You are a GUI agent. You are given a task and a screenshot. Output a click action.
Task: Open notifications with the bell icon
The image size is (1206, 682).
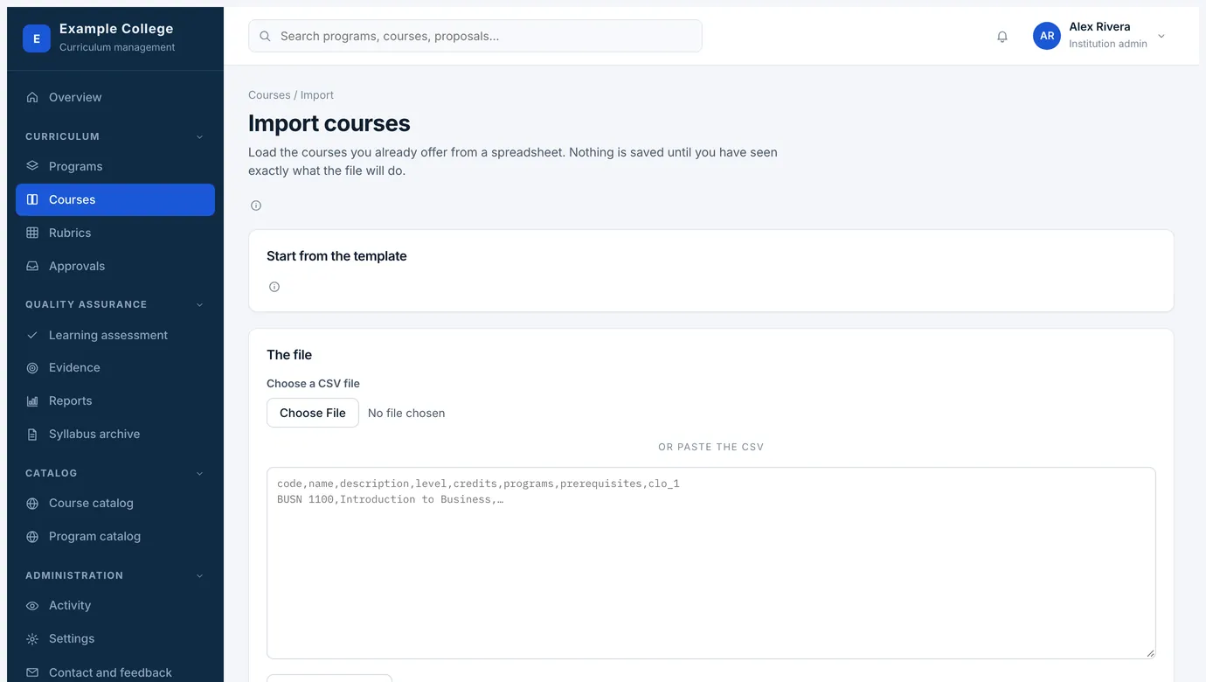(x=1002, y=37)
